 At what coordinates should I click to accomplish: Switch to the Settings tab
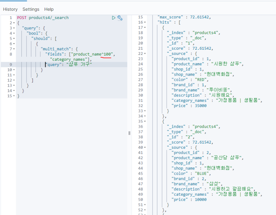pyautogui.click(x=31, y=9)
